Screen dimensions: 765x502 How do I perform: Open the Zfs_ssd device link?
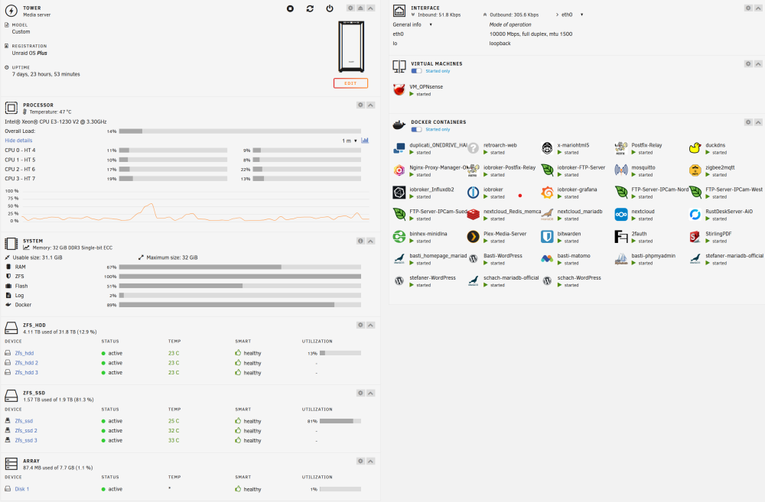(24, 421)
